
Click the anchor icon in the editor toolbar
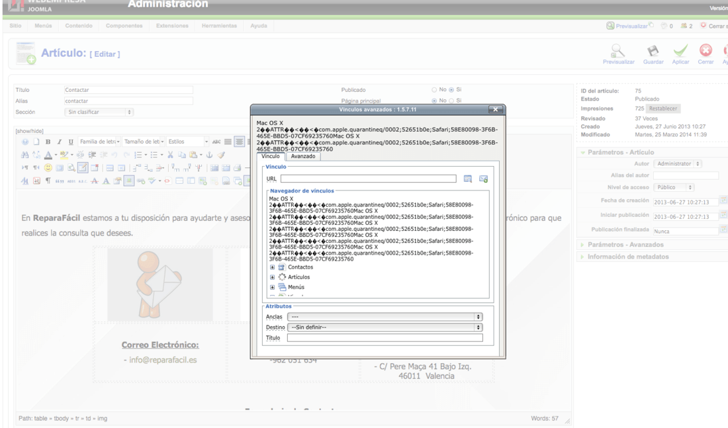pos(209,155)
